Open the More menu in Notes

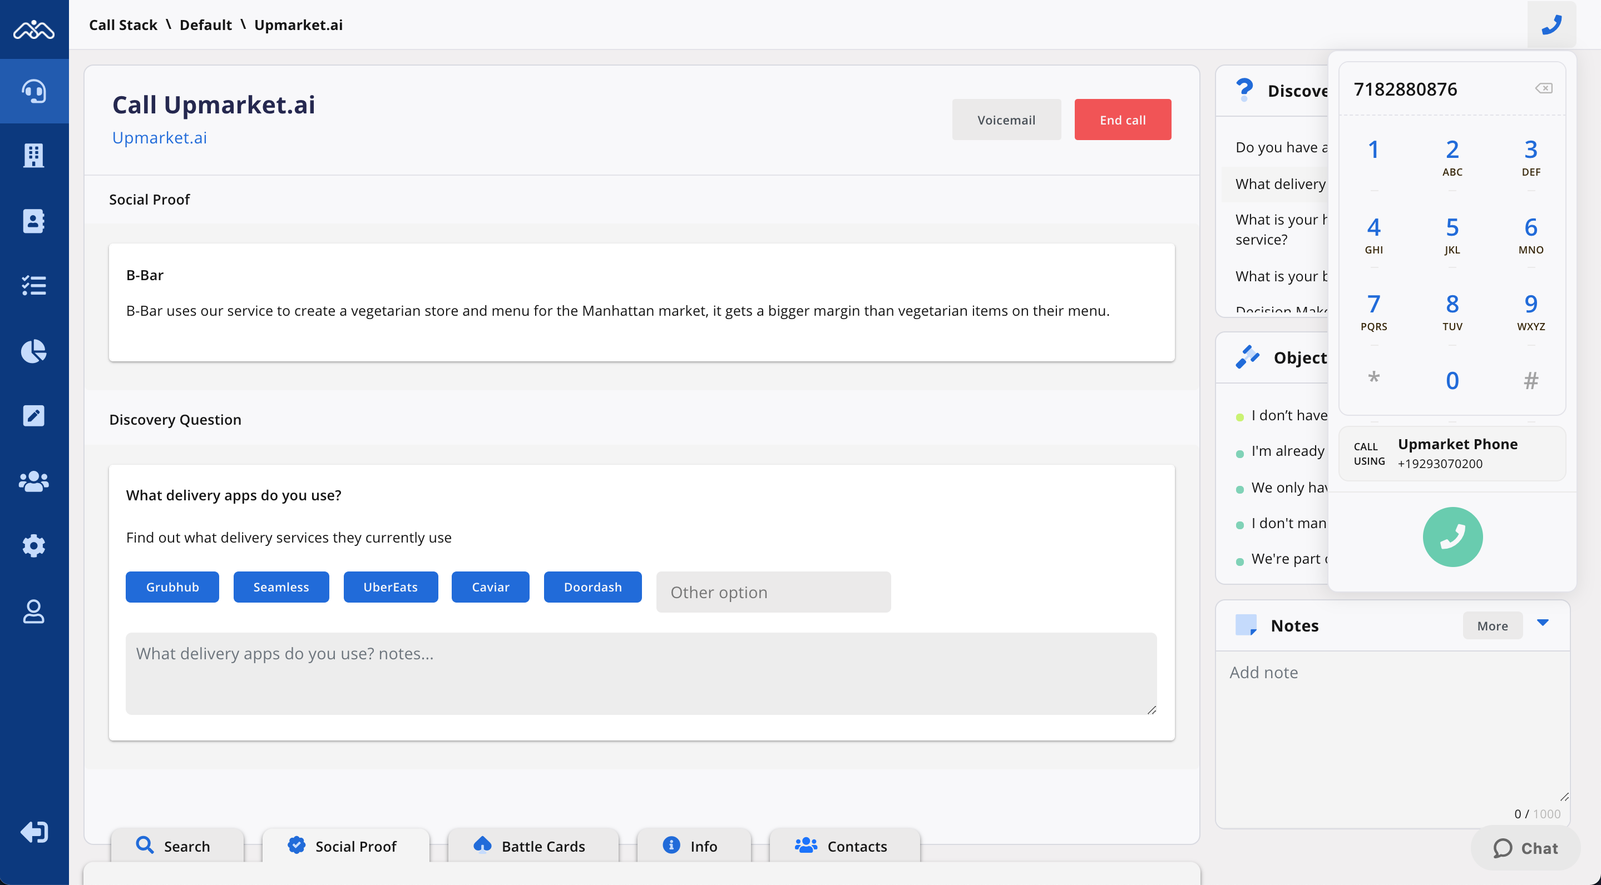pos(1491,625)
